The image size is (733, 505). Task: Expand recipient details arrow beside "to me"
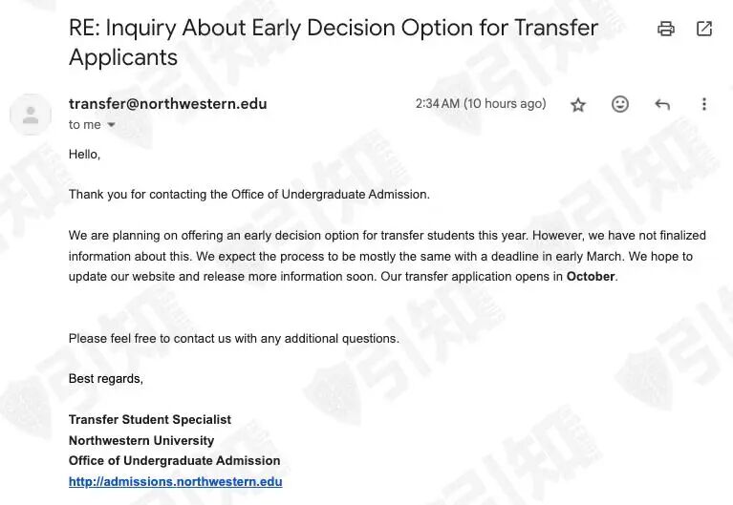pos(111,125)
